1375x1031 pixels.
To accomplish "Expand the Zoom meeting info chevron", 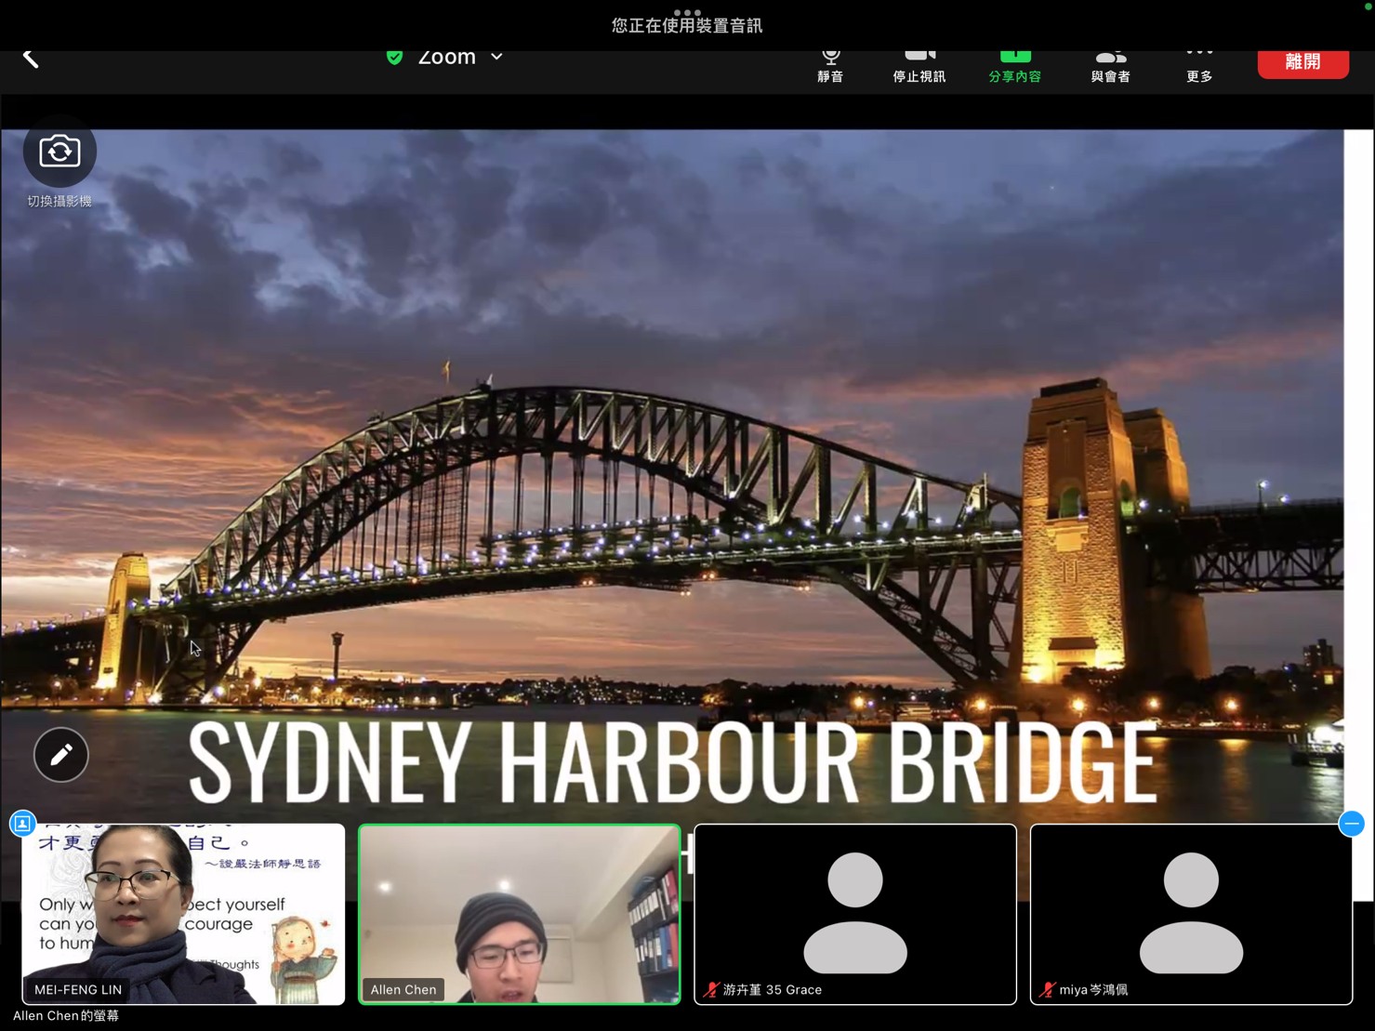I will pos(497,58).
